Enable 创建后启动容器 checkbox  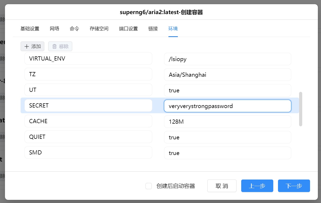[149, 186]
